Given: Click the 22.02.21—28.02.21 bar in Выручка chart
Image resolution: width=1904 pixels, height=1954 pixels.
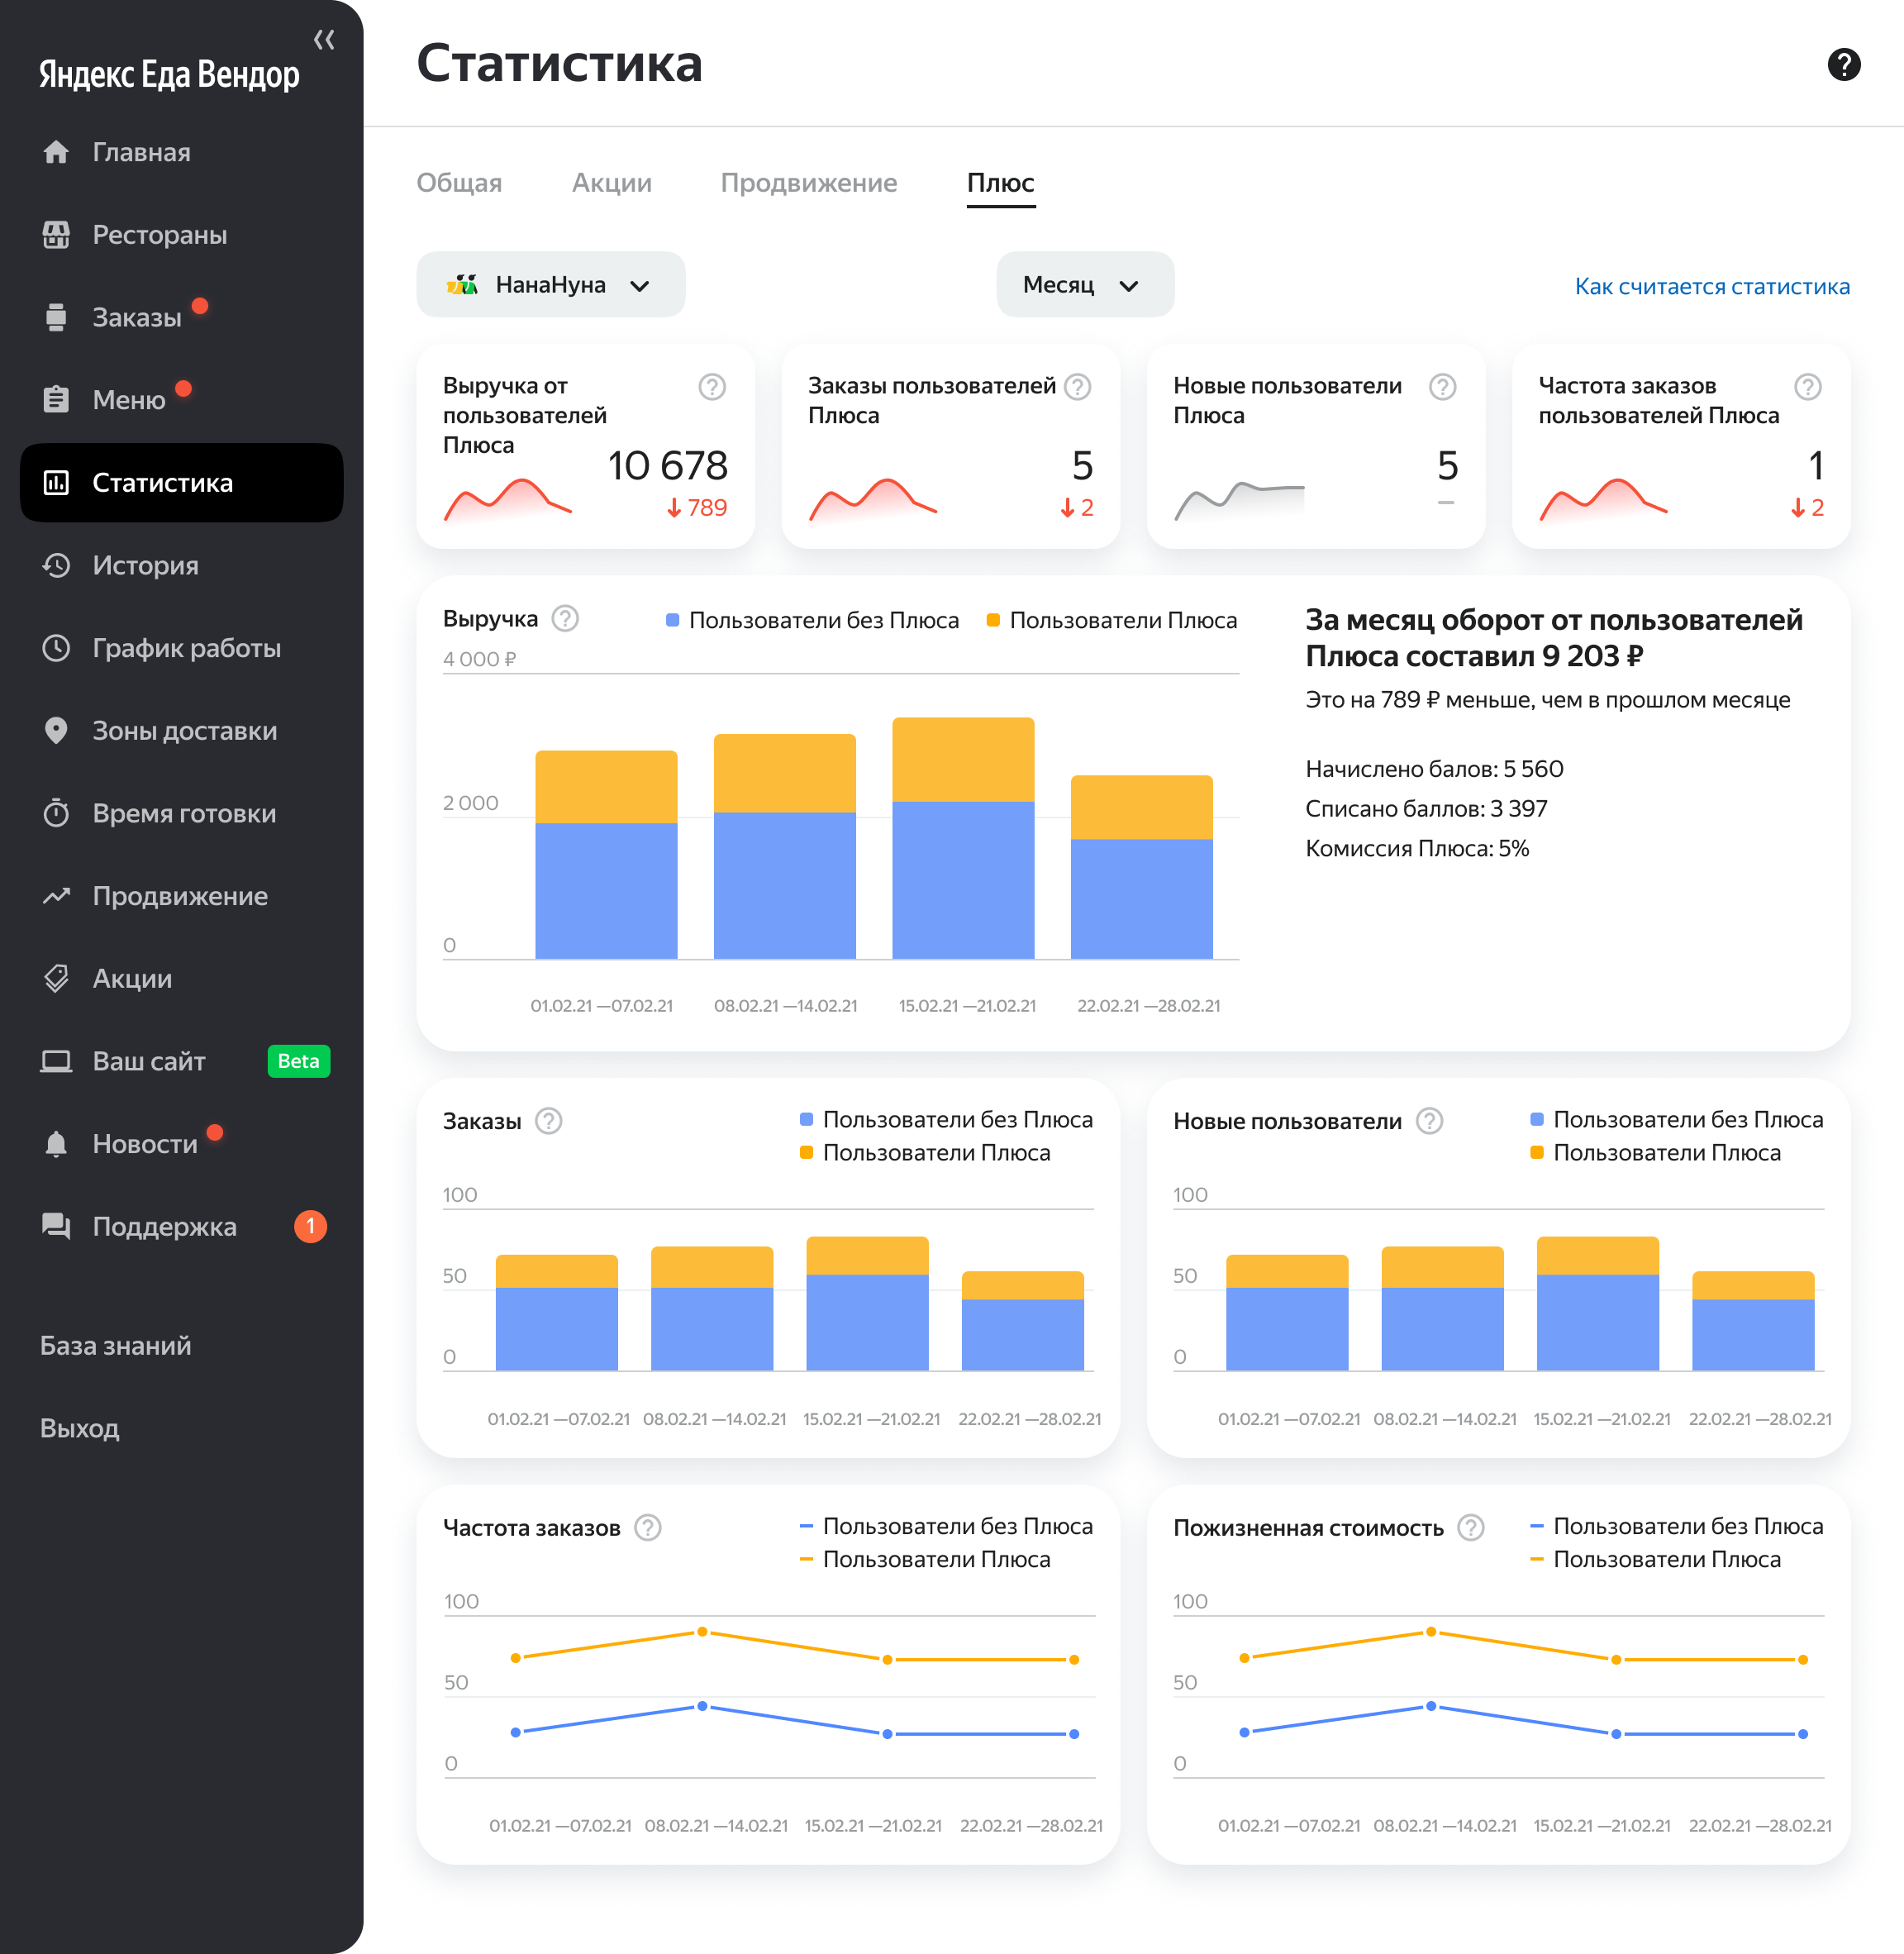Looking at the screenshot, I should (x=1142, y=867).
